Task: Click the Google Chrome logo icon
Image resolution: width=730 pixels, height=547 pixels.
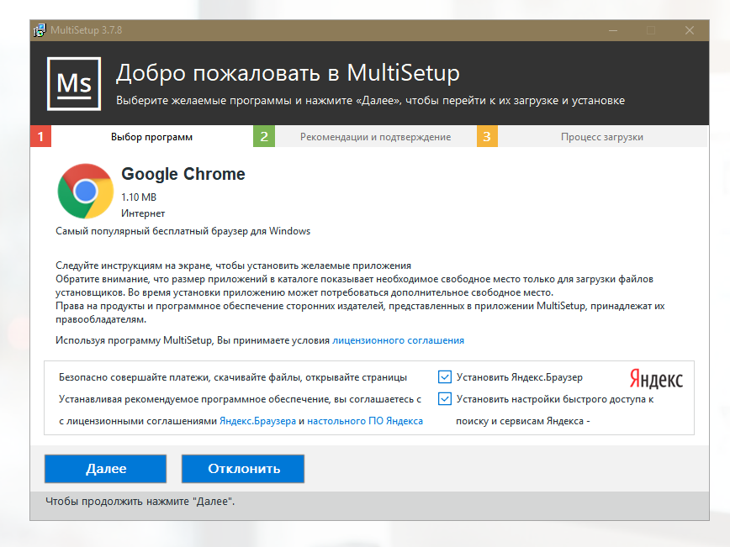Action: [x=86, y=192]
